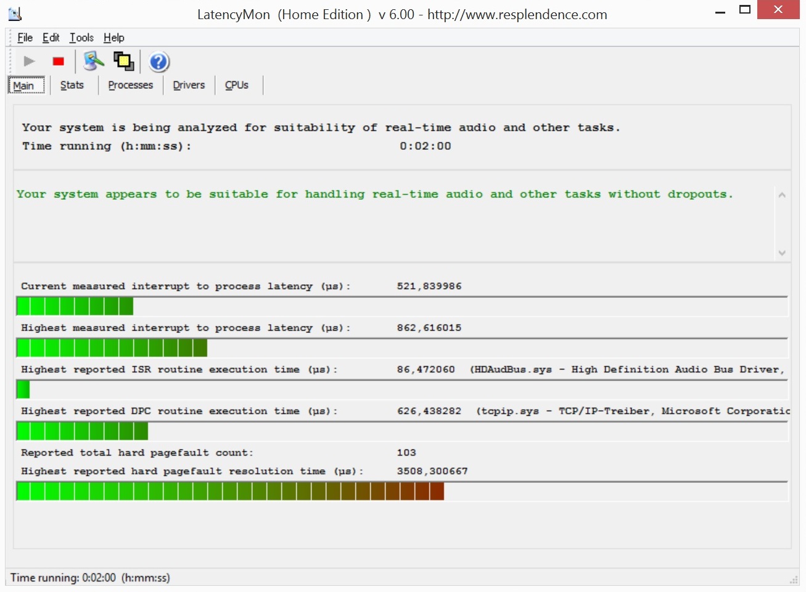Click scroll up arrow in report message box
806x592 pixels.
coord(782,195)
